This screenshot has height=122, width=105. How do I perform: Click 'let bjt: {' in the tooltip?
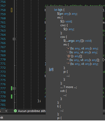tap(59, 10)
